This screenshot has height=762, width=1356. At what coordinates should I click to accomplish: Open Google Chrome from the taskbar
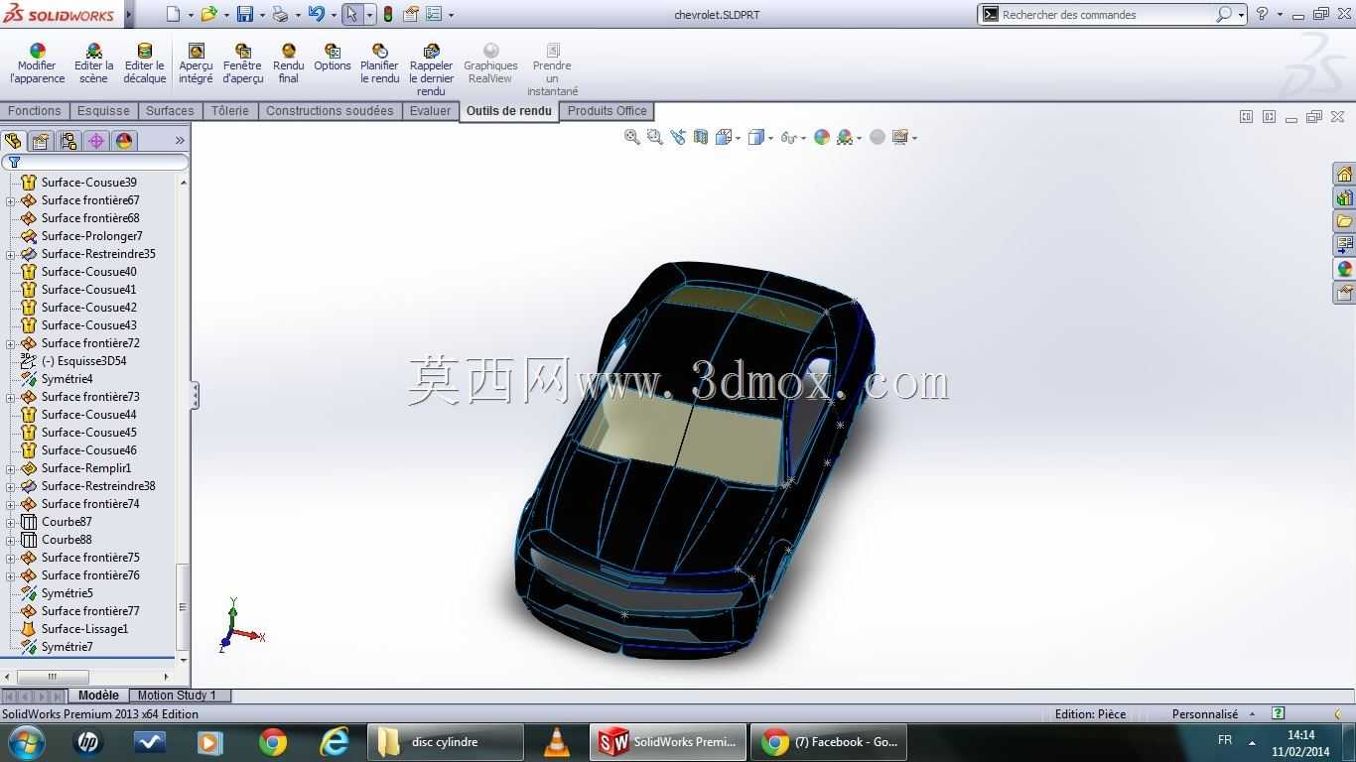point(273,742)
